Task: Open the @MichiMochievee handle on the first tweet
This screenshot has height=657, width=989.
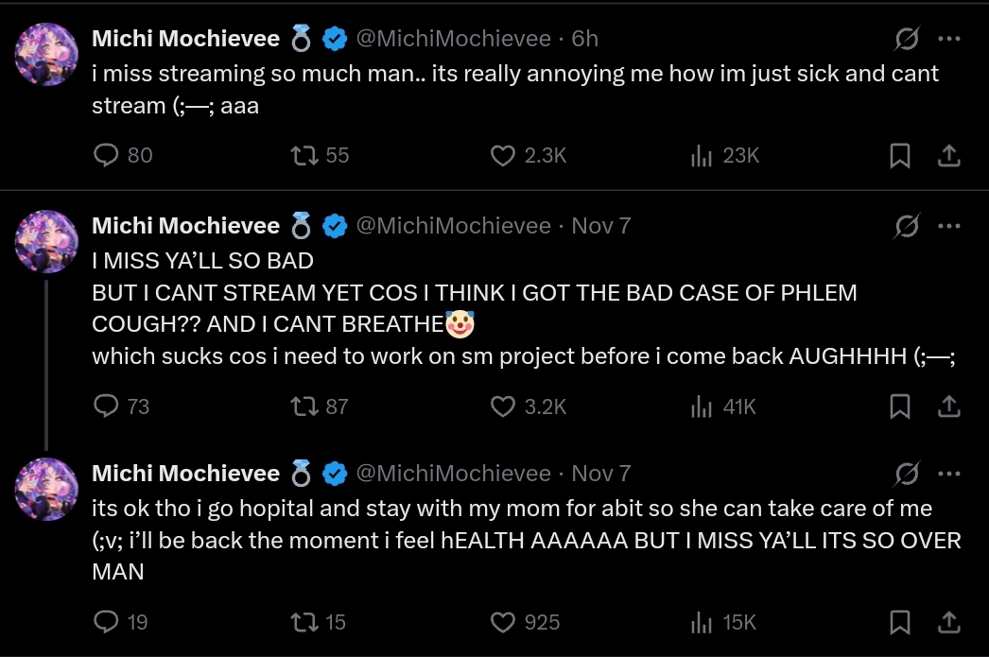Action: pyautogui.click(x=452, y=39)
